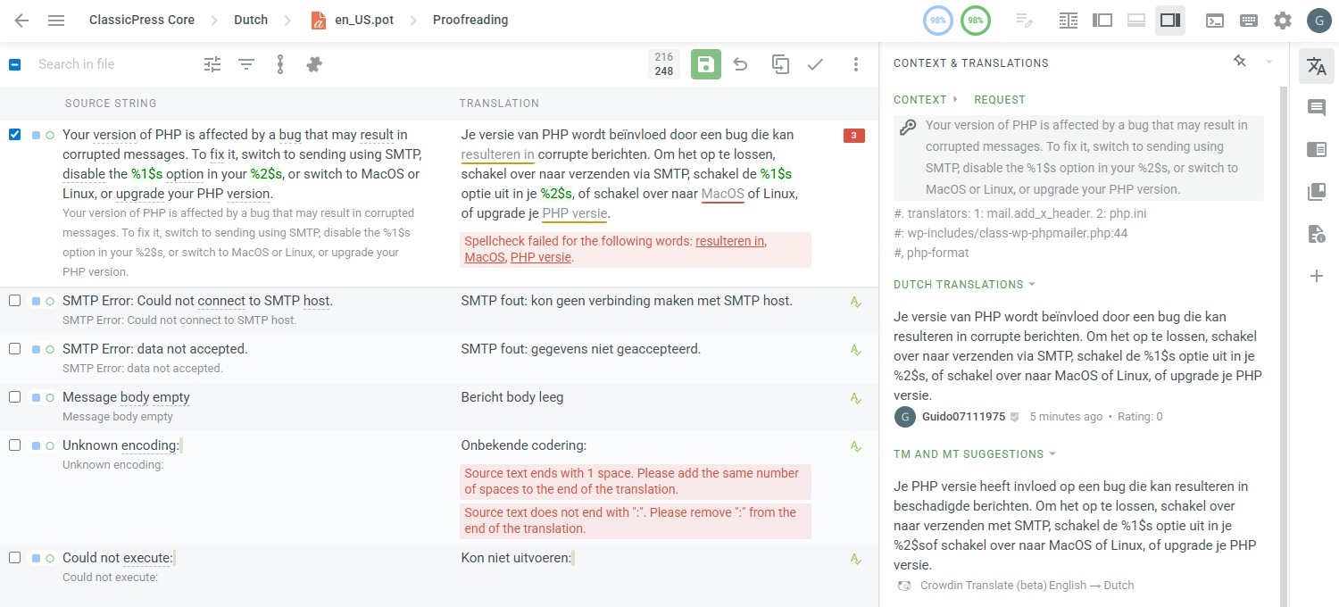The image size is (1339, 607).
Task: Open editor settings gear
Action: pyautogui.click(x=1282, y=20)
